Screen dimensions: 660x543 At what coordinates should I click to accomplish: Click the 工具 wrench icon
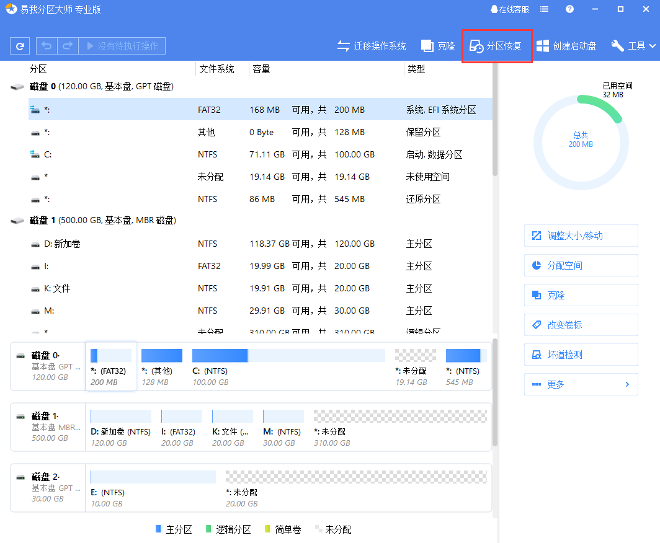point(617,45)
